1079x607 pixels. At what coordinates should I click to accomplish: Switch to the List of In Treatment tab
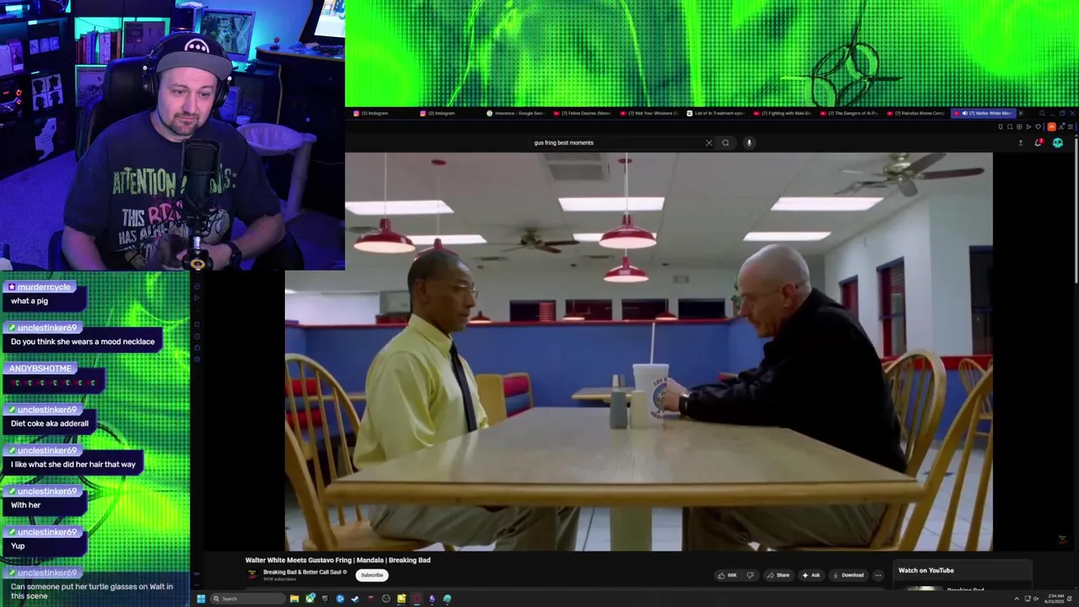pos(717,113)
